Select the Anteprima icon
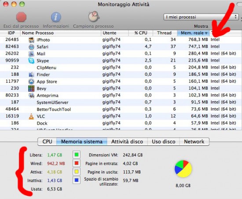The width and height of the screenshot is (242, 199). pos(31,96)
